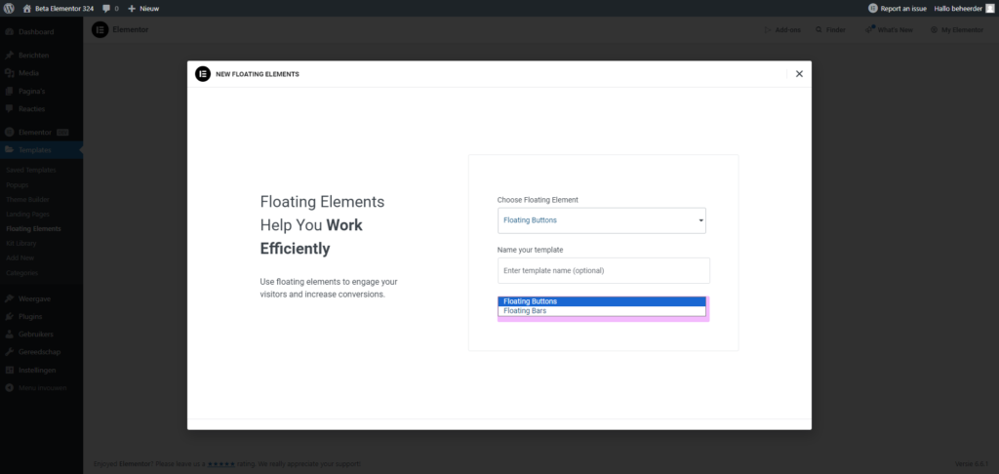Viewport: 999px width, 474px height.
Task: Click the Nieuw link in admin bar
Action: 149,8
